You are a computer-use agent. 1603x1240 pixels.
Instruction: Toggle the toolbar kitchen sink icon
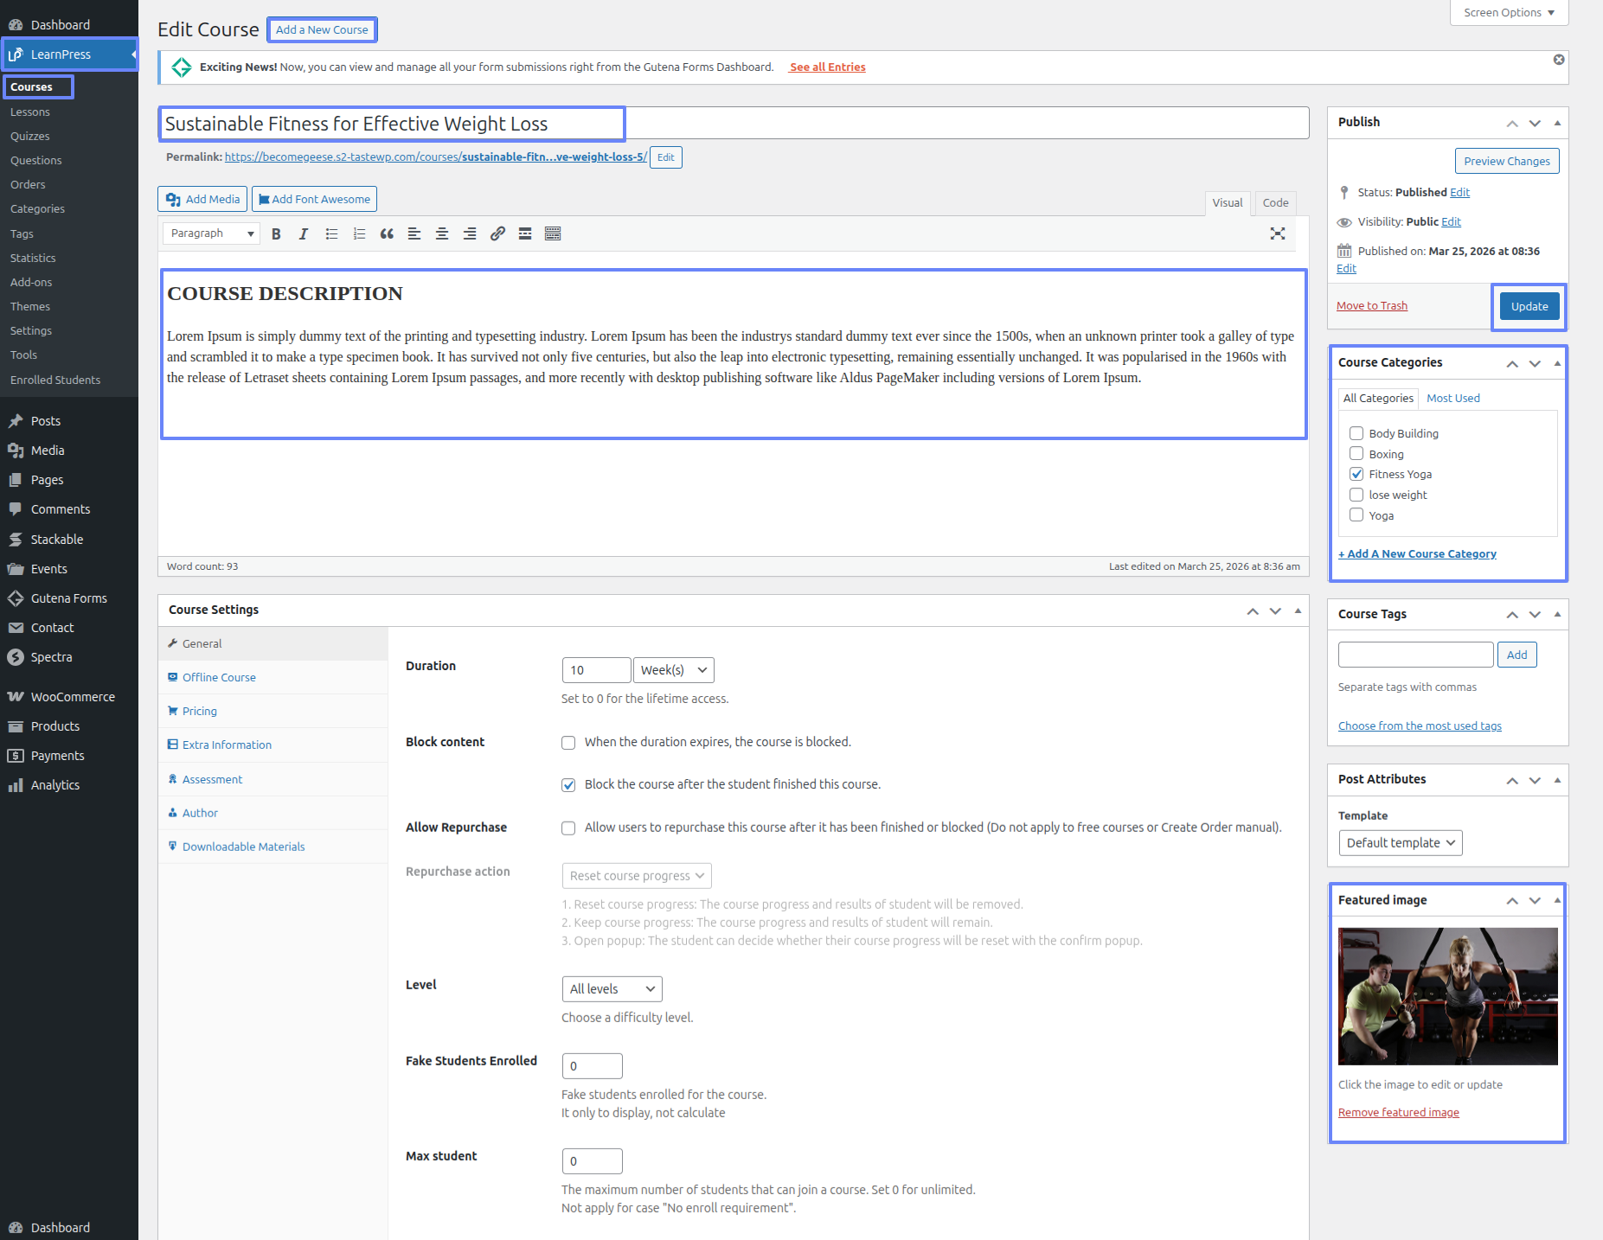tap(553, 234)
